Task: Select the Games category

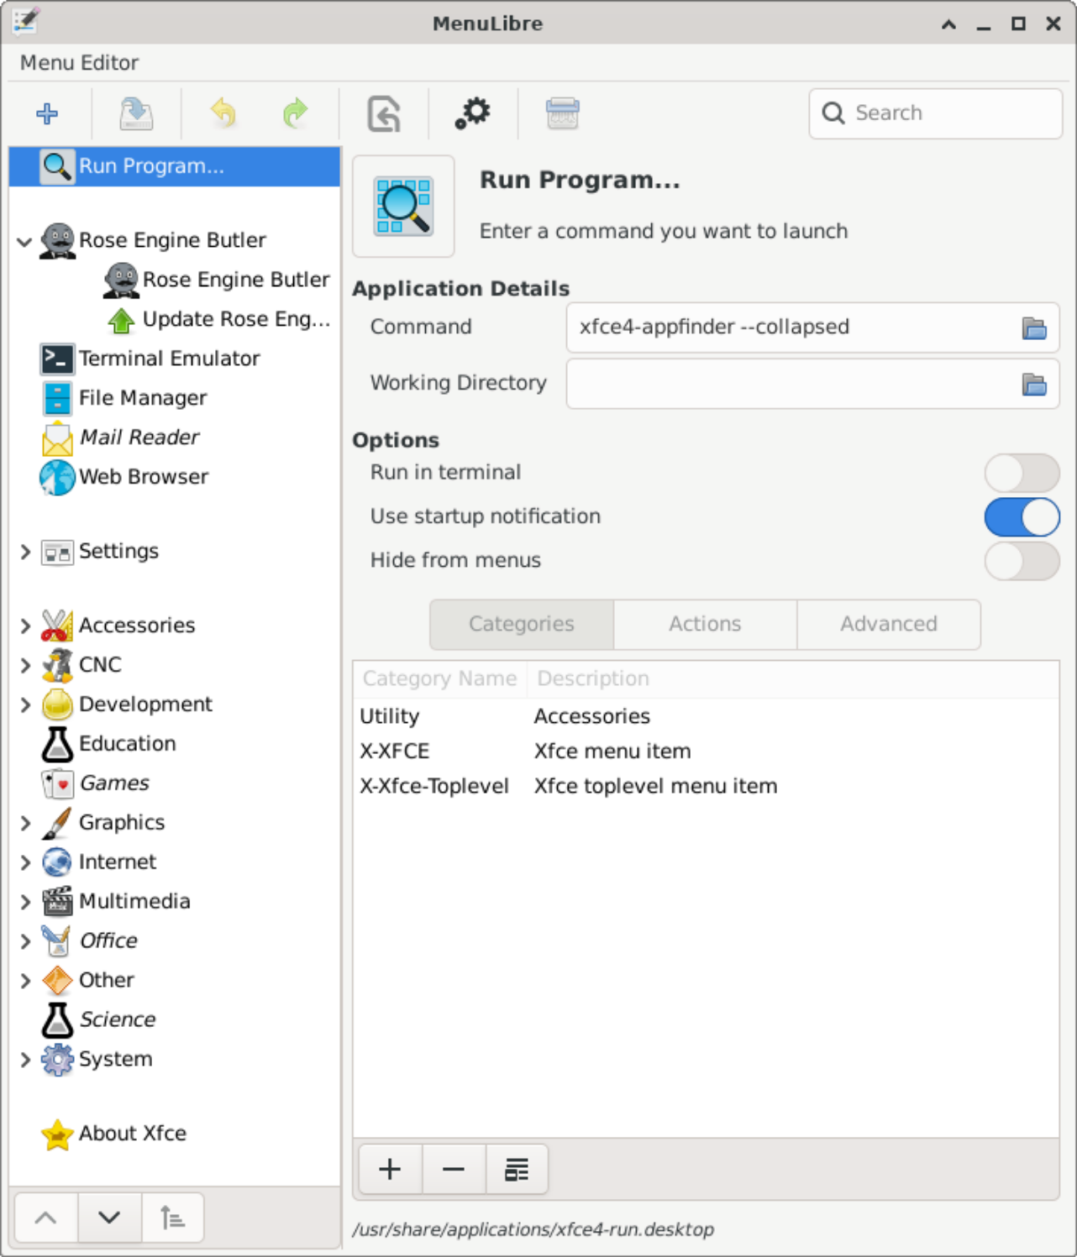Action: tap(175, 783)
